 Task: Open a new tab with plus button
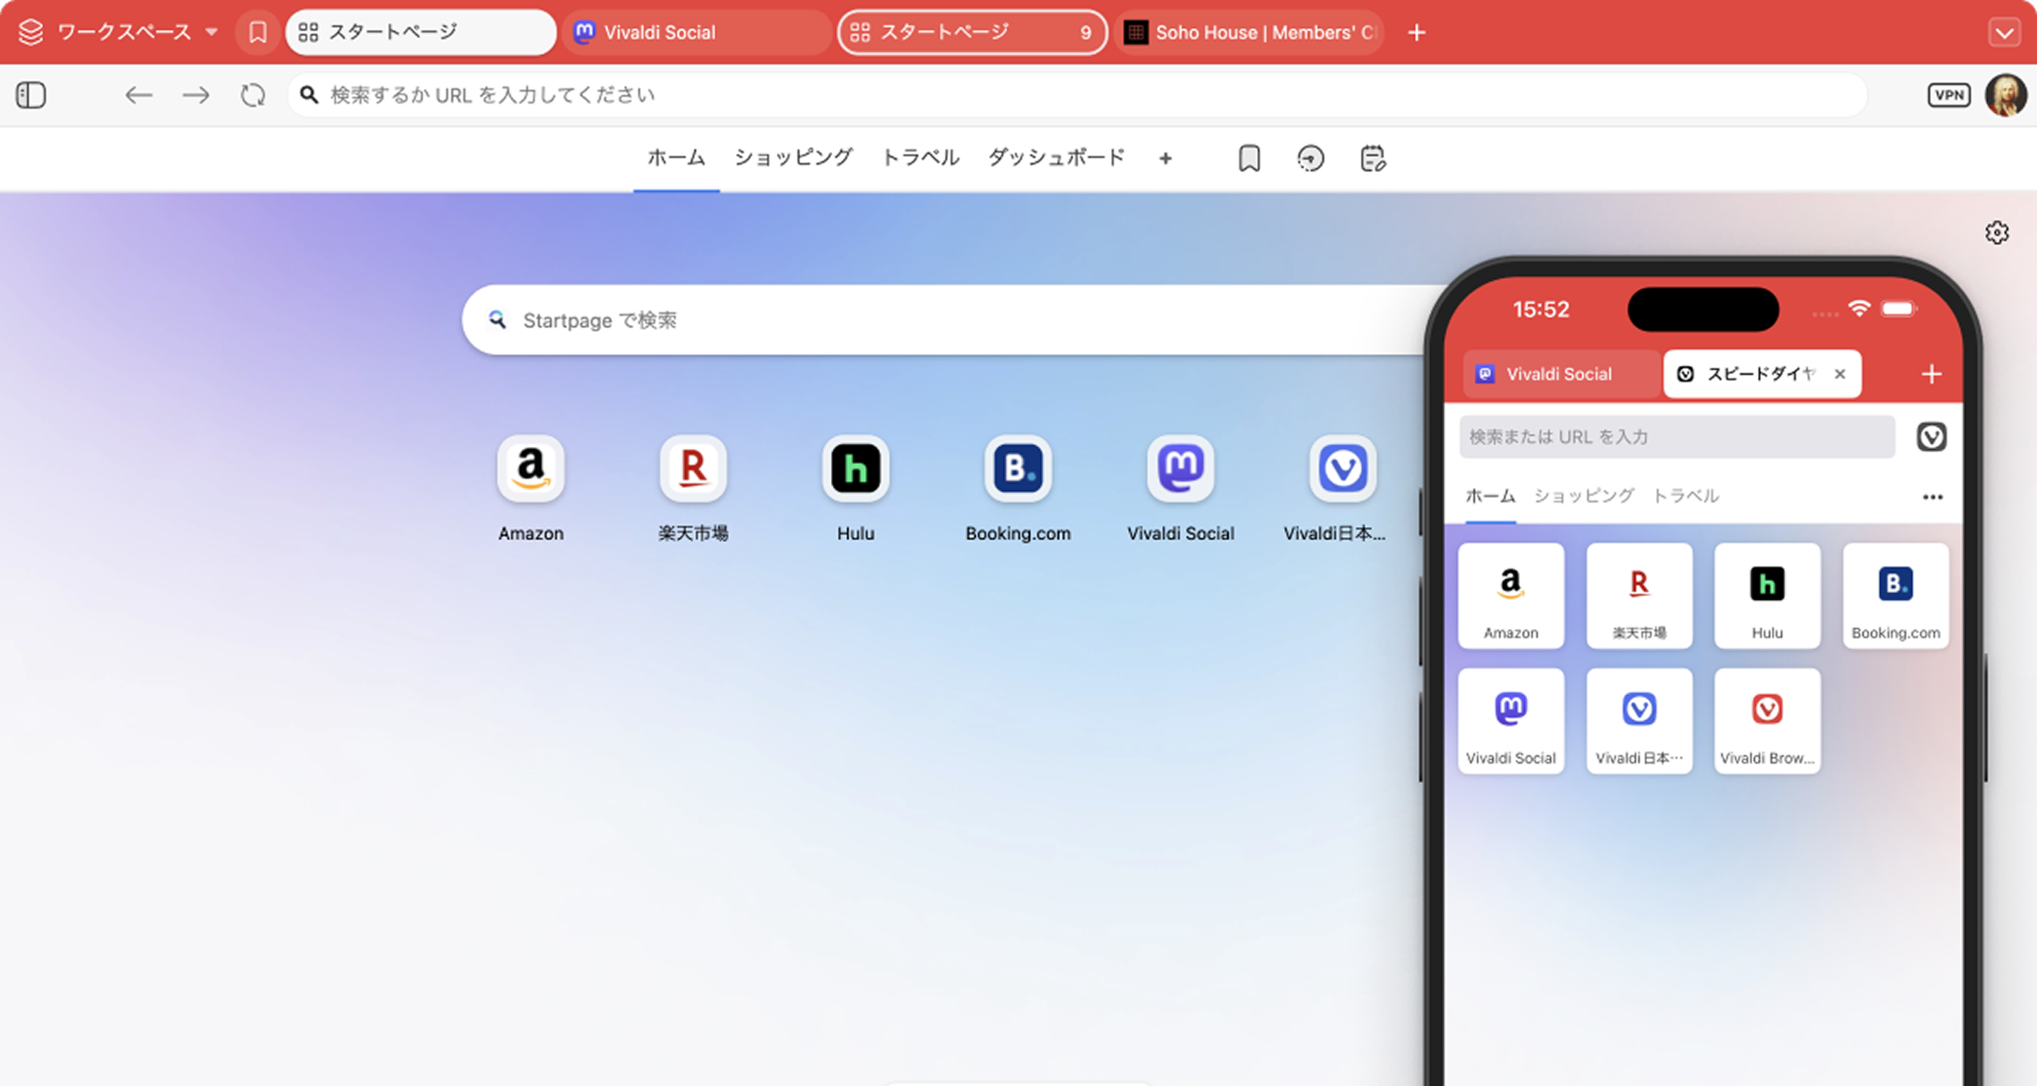(x=1417, y=33)
